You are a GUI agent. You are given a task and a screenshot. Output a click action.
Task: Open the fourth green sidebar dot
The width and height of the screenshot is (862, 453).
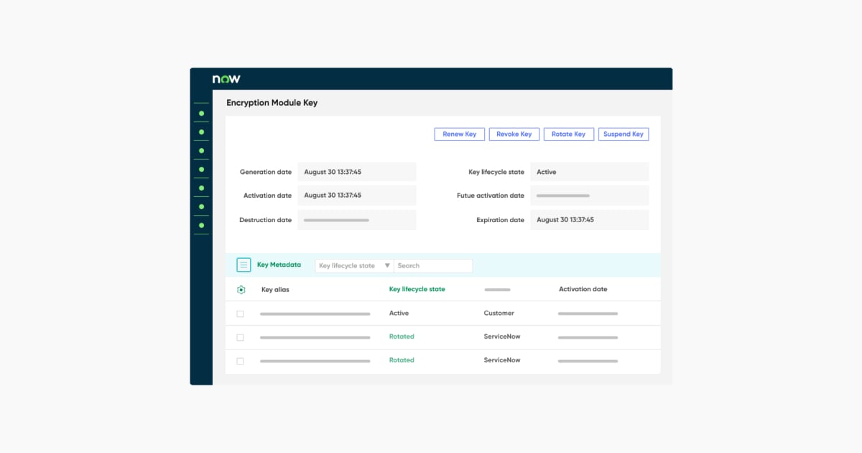pyautogui.click(x=201, y=170)
